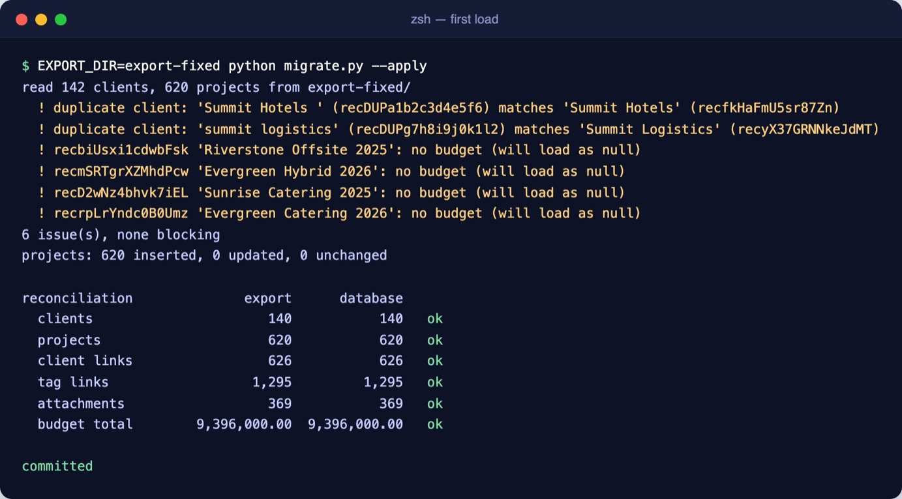Click the 'migrate.py' text in the command line

coord(323,66)
